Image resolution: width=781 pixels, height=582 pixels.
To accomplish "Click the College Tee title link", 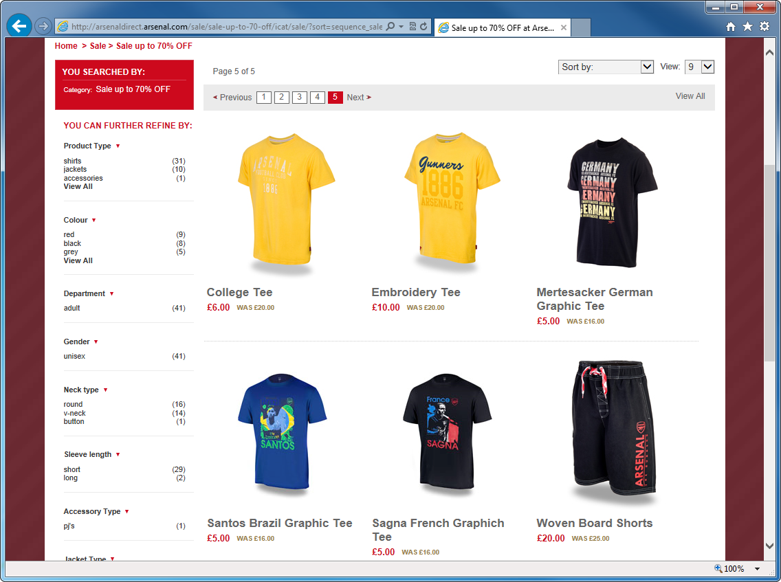I will (x=239, y=292).
